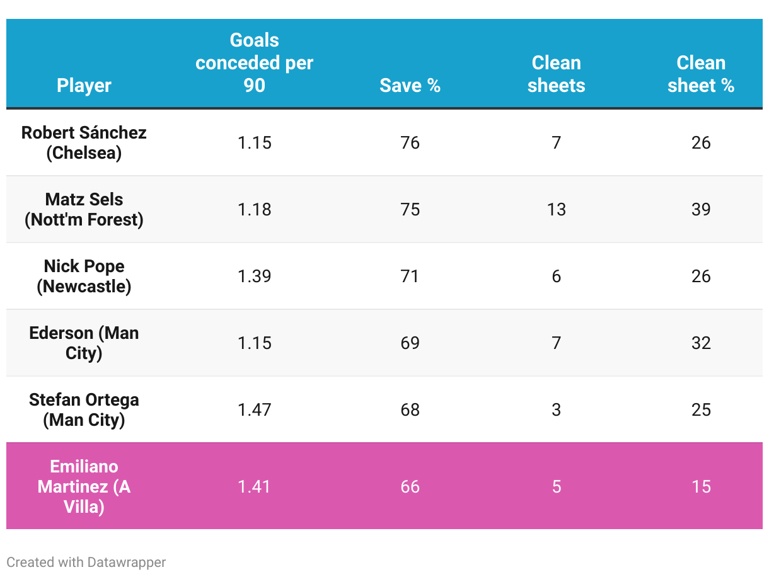Select Robert Sánchez's 76 save percentage
769x577 pixels.
click(x=410, y=142)
